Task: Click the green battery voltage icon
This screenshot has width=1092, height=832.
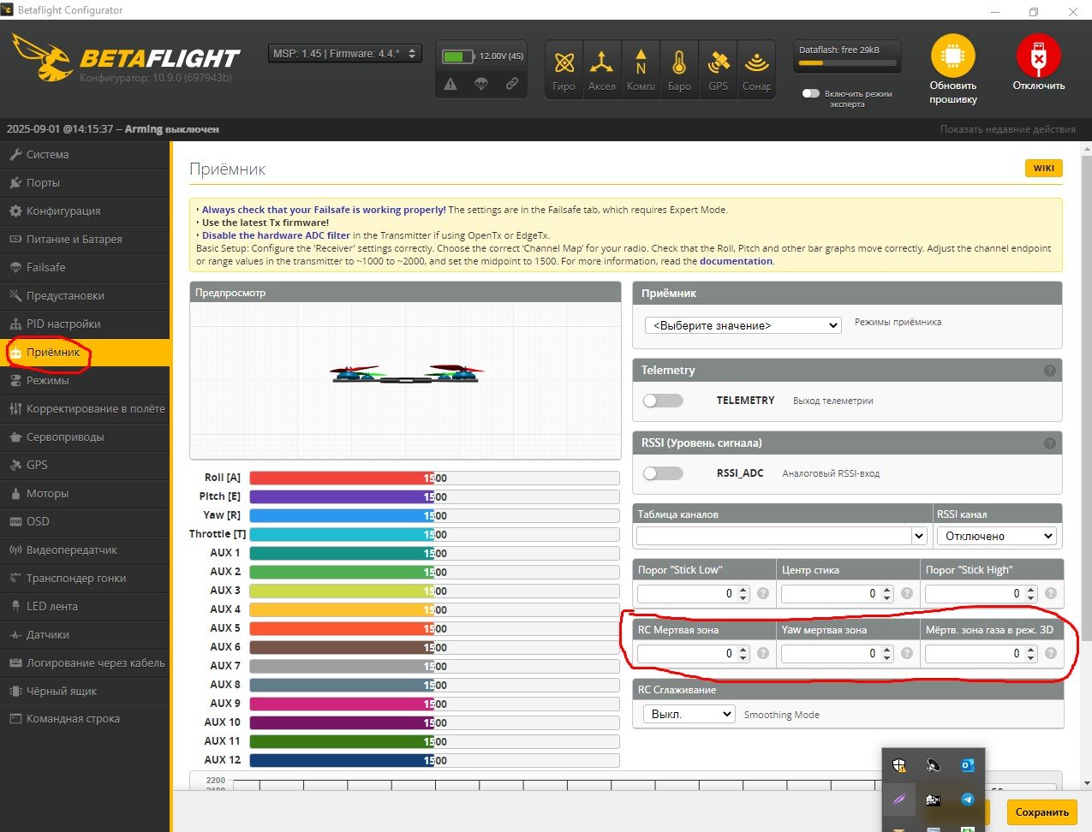Action: pos(458,56)
